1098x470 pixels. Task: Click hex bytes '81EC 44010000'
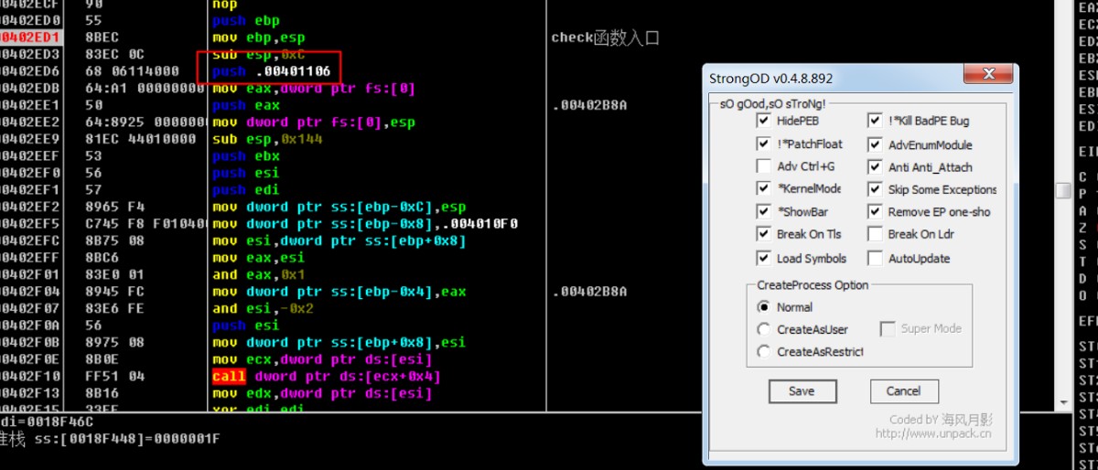(139, 139)
